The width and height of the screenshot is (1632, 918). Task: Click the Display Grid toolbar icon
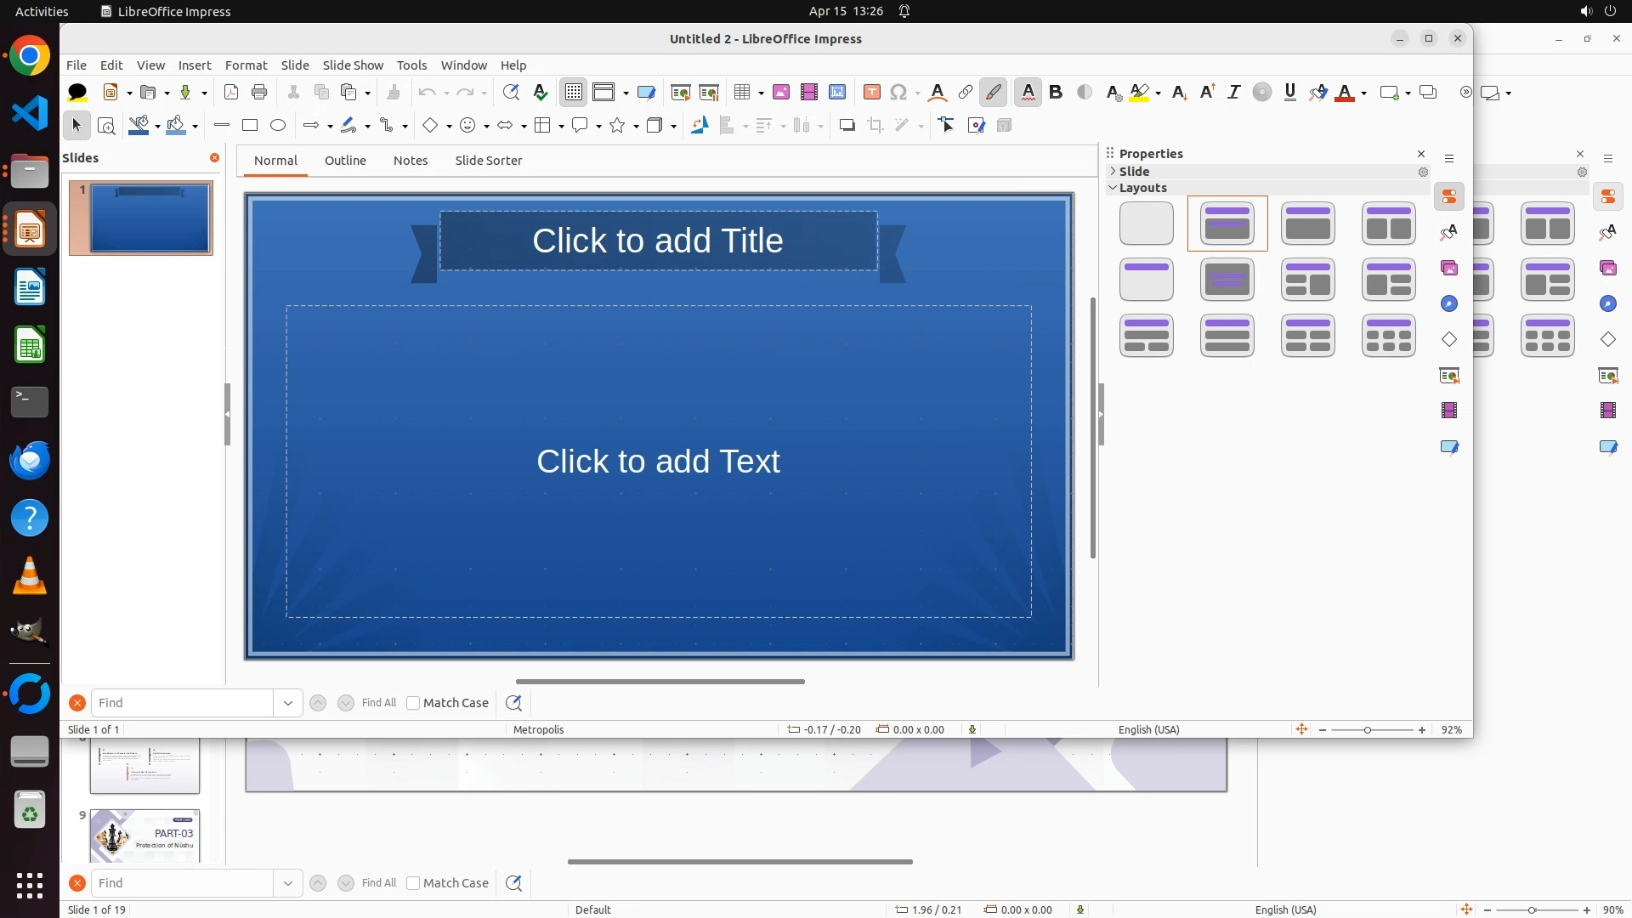point(574,93)
